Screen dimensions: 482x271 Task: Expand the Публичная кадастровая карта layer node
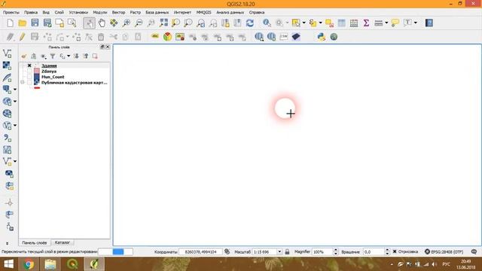click(x=23, y=83)
